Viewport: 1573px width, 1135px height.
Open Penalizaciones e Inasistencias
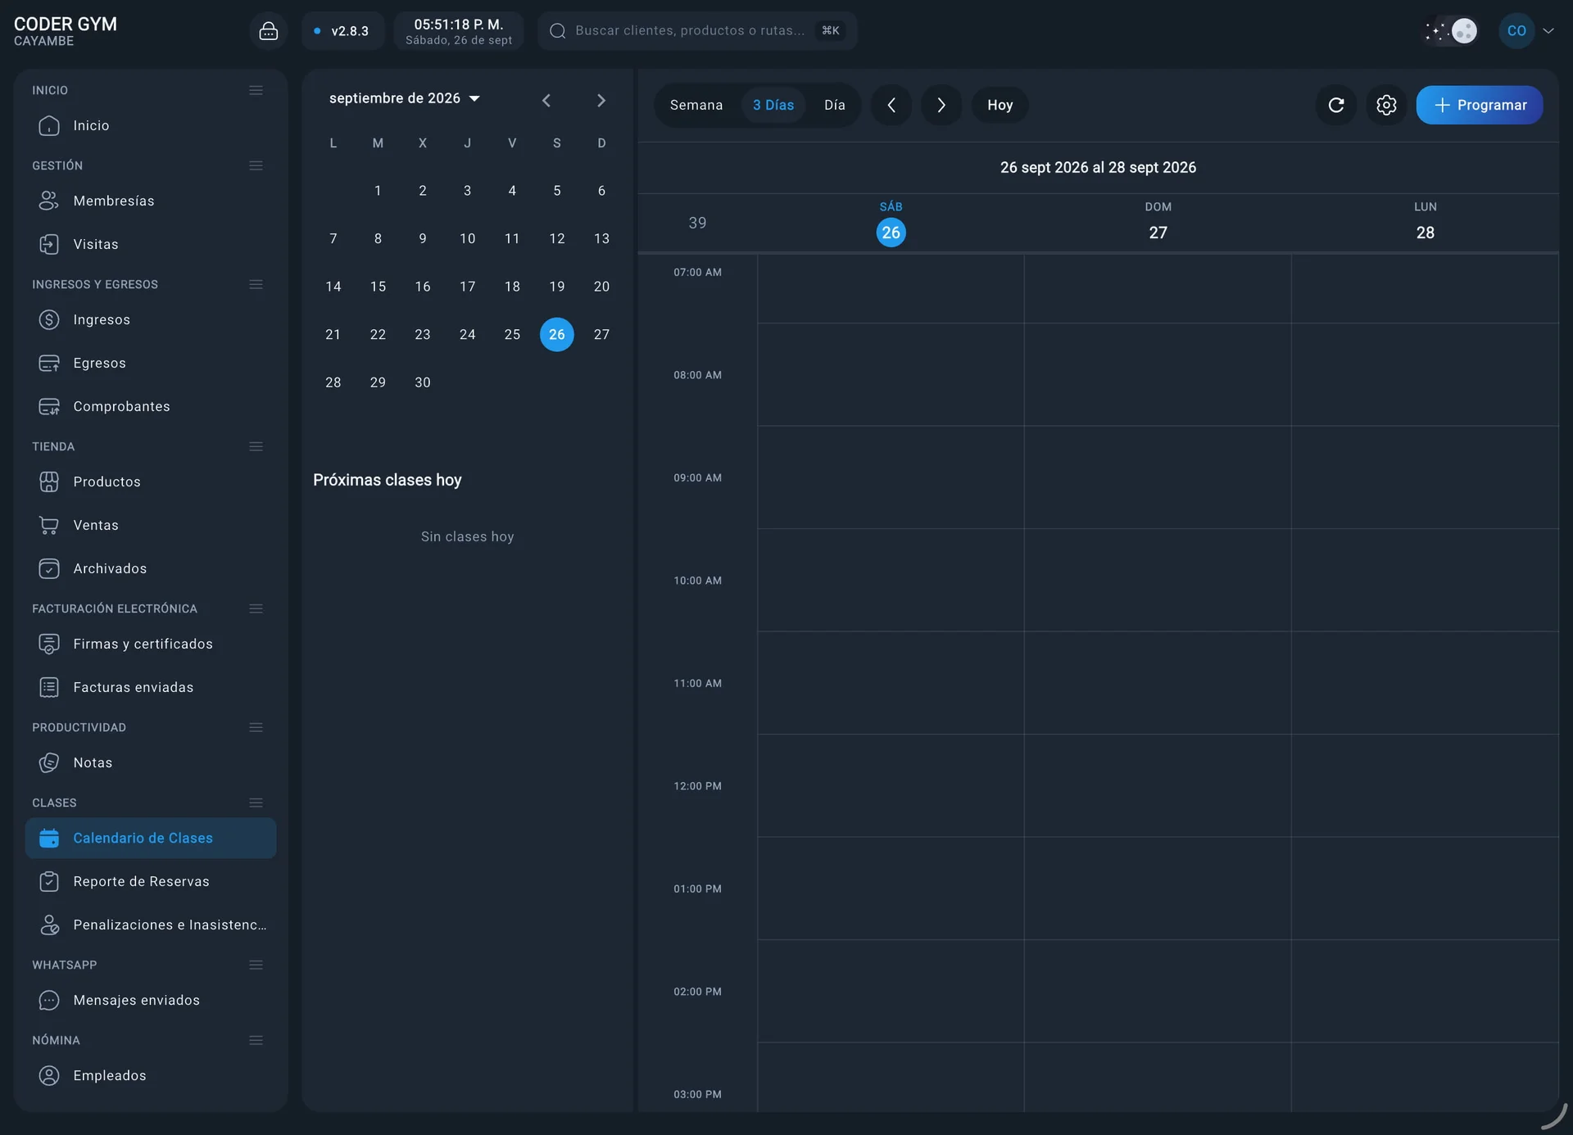151,925
